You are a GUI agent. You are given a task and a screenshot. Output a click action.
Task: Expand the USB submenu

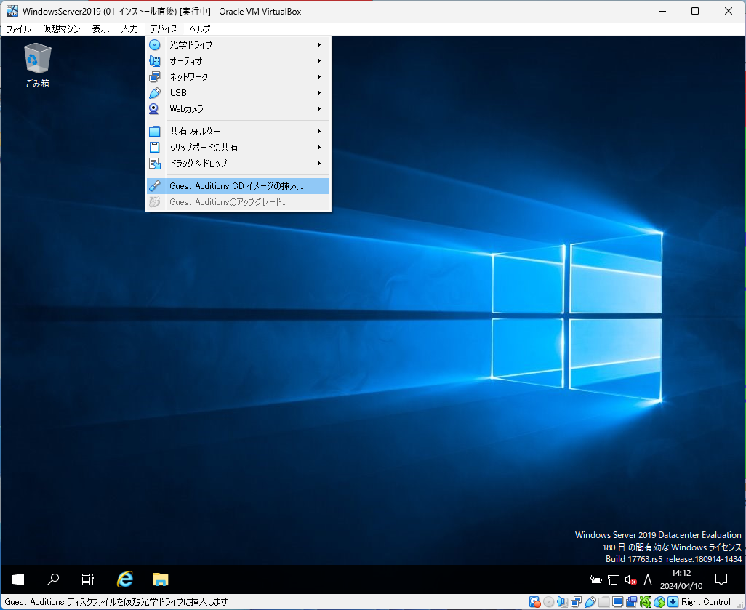coord(238,93)
